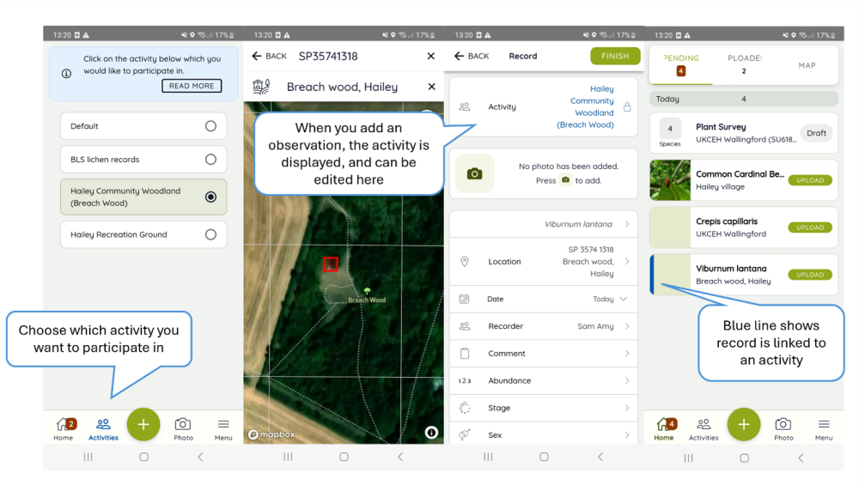The width and height of the screenshot is (859, 485).
Task: Tap the location name icon beside Breach wood
Action: click(261, 87)
